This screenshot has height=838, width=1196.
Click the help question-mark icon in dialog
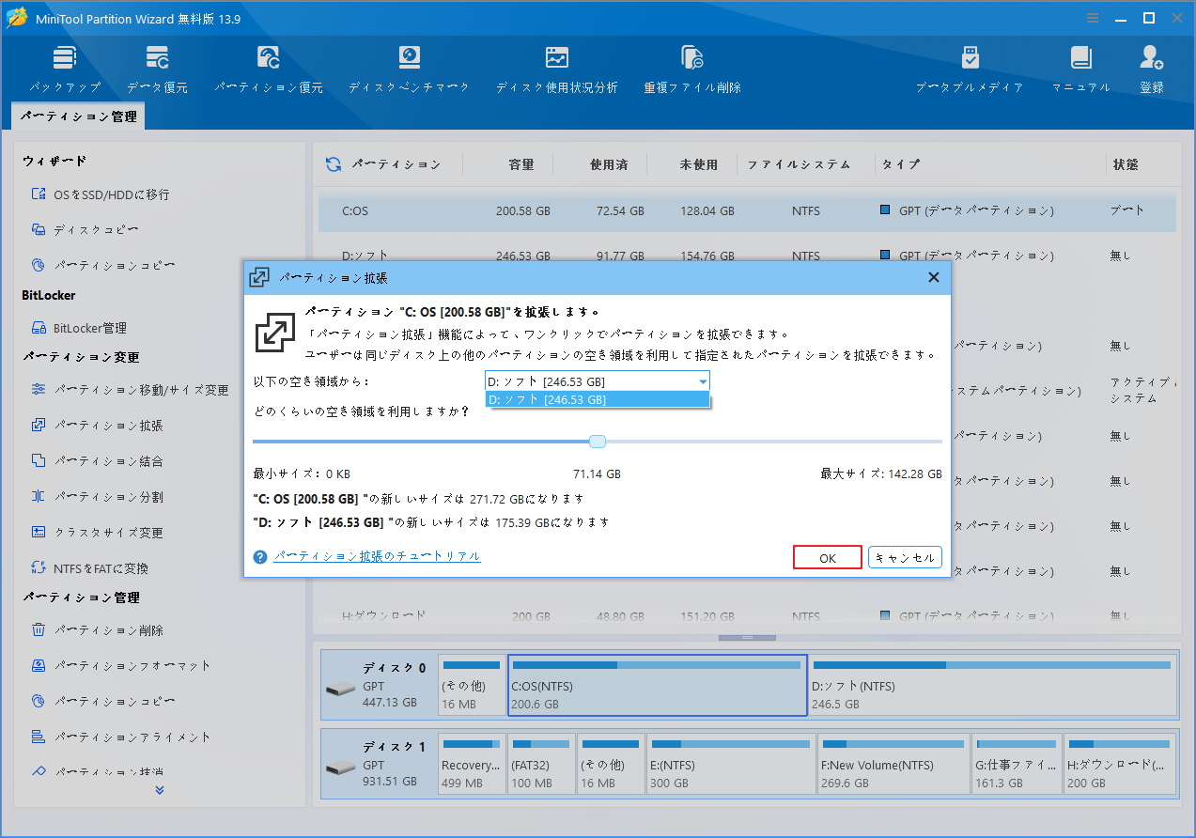tap(261, 557)
